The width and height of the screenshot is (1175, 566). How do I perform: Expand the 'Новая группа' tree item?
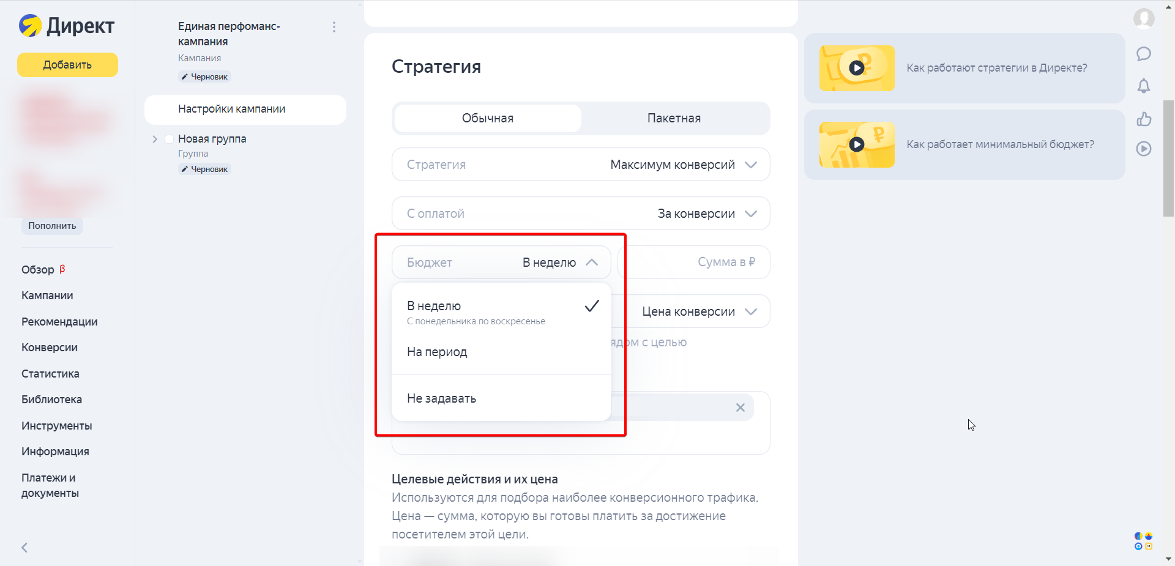pos(155,139)
